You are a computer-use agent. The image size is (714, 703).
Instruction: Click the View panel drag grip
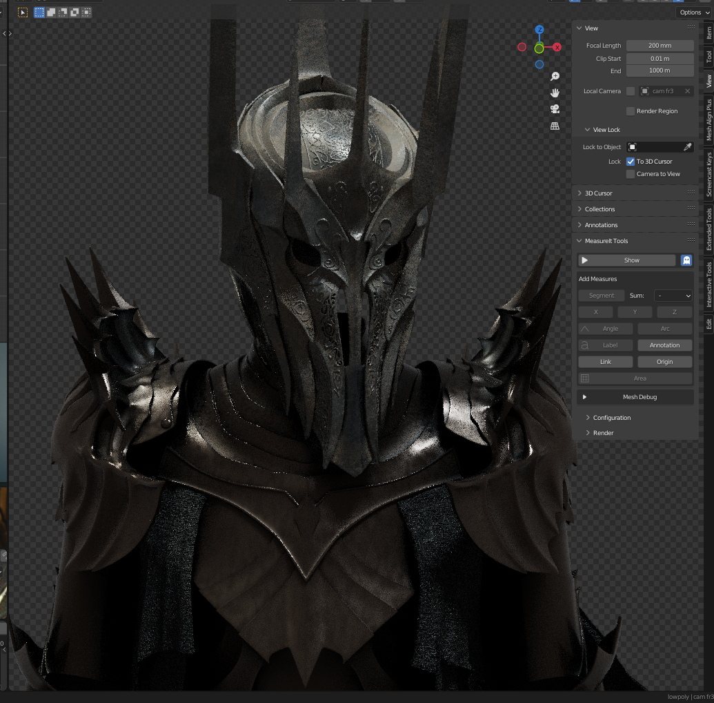(691, 28)
